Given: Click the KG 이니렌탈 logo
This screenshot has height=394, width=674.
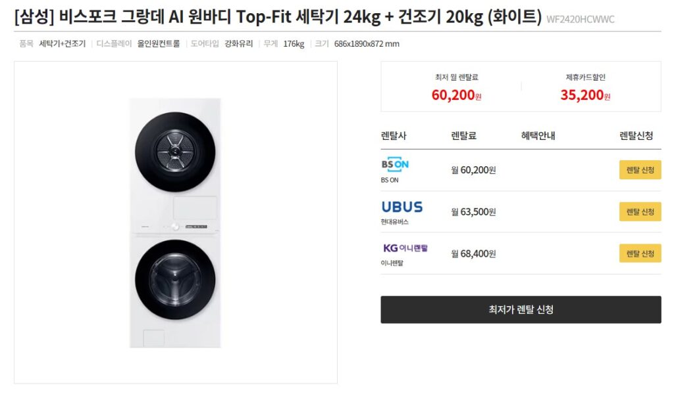Looking at the screenshot, I should click(404, 249).
